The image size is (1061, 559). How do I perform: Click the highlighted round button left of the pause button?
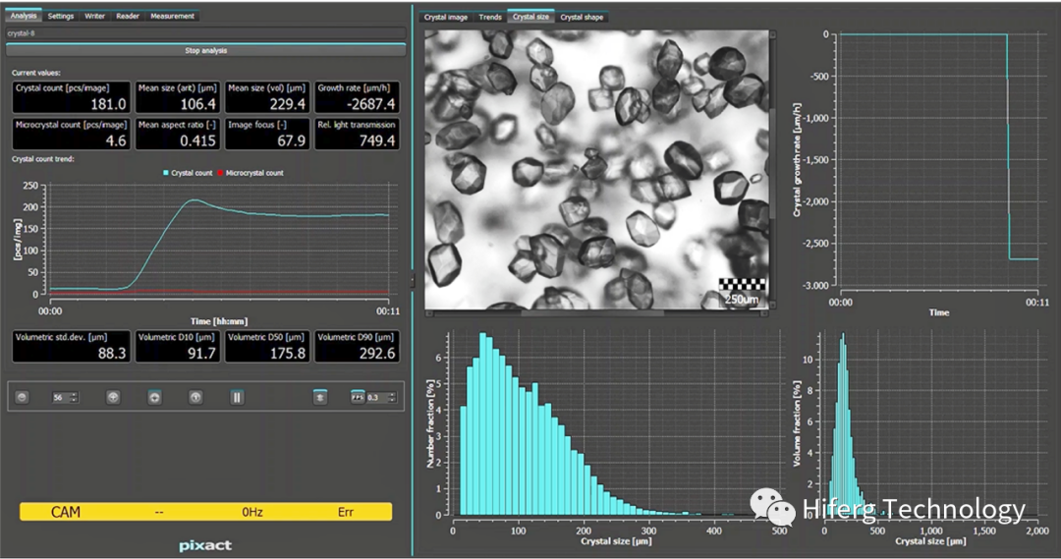pos(154,397)
